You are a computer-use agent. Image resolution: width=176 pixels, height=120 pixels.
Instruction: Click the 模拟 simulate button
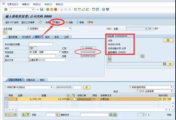pyautogui.click(x=56, y=22)
